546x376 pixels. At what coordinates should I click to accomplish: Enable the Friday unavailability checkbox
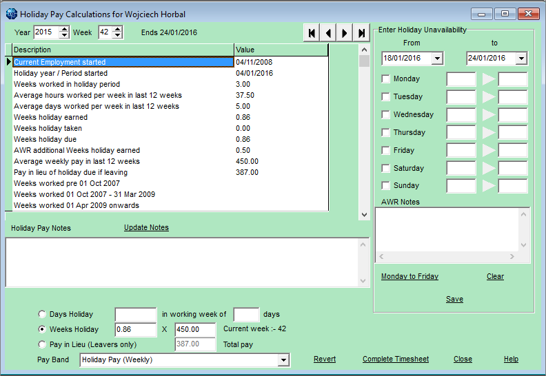click(x=385, y=150)
